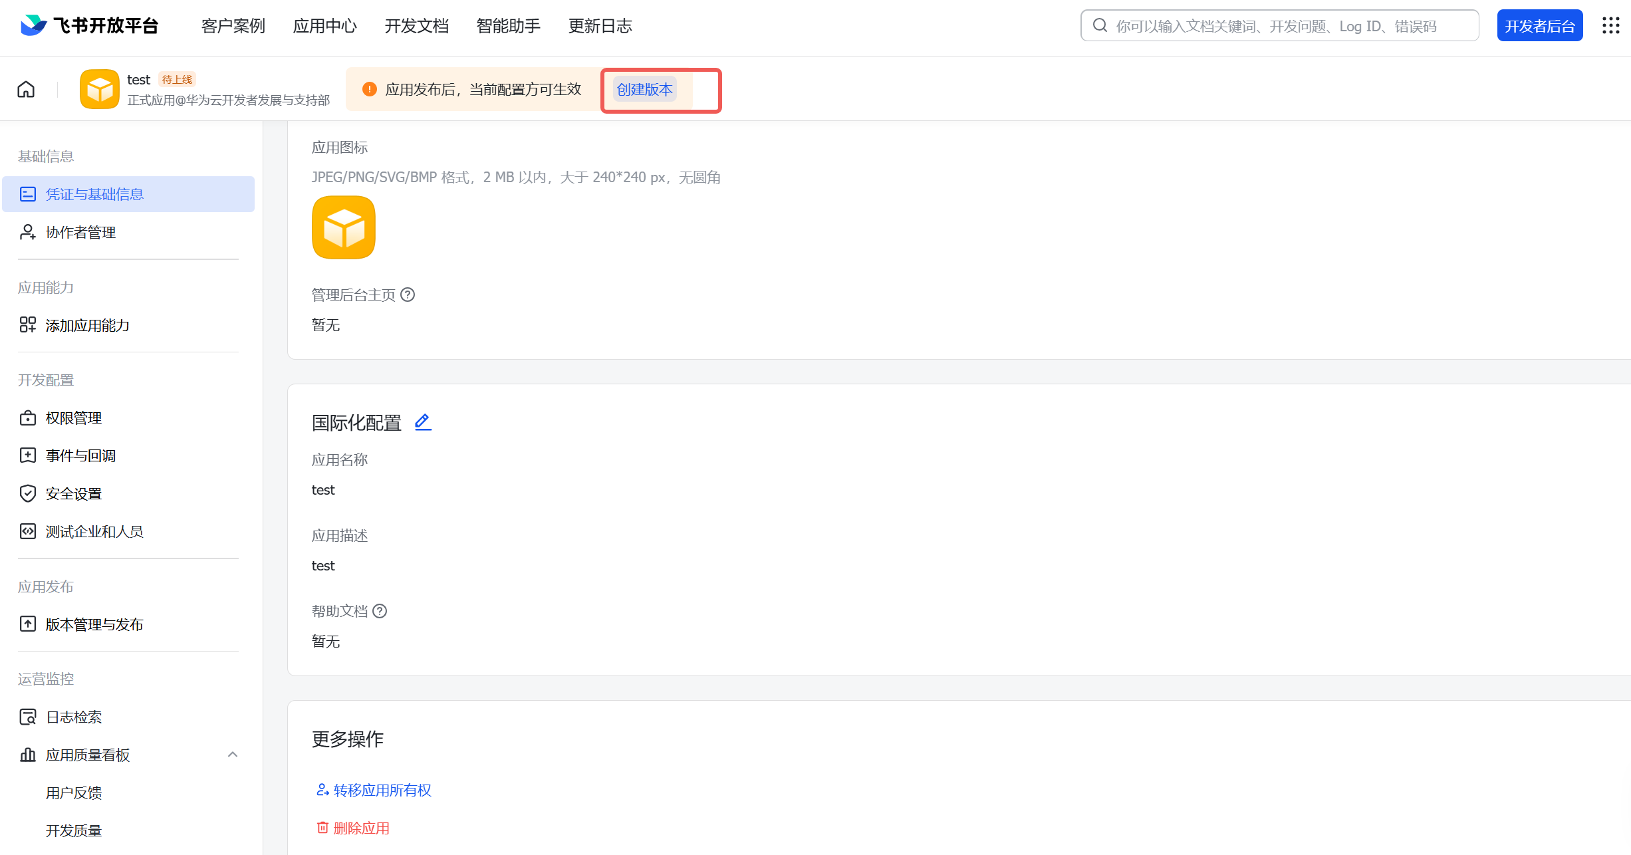Show help for 帮助文档
1631x855 pixels.
pyautogui.click(x=380, y=611)
